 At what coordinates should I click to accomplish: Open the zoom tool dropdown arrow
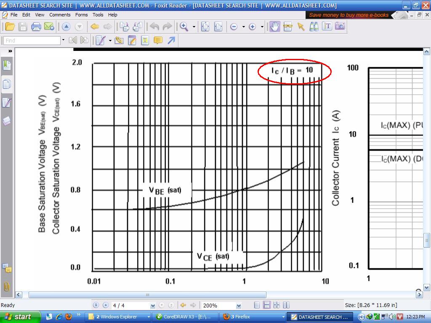tap(194, 26)
